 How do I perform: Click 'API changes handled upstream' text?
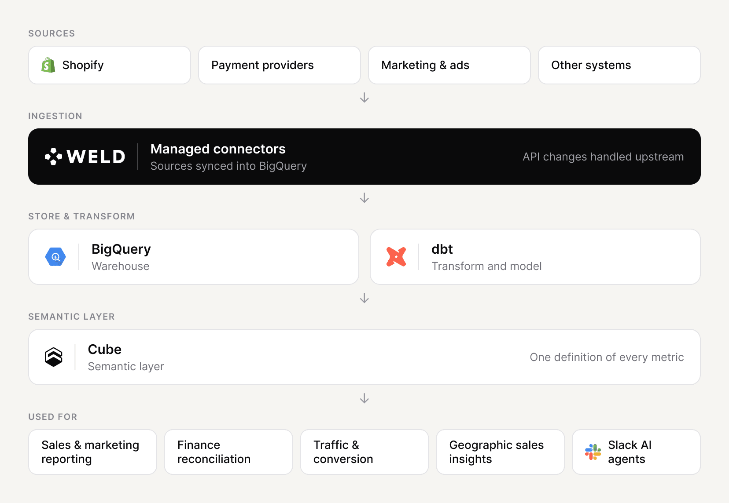[x=603, y=157]
